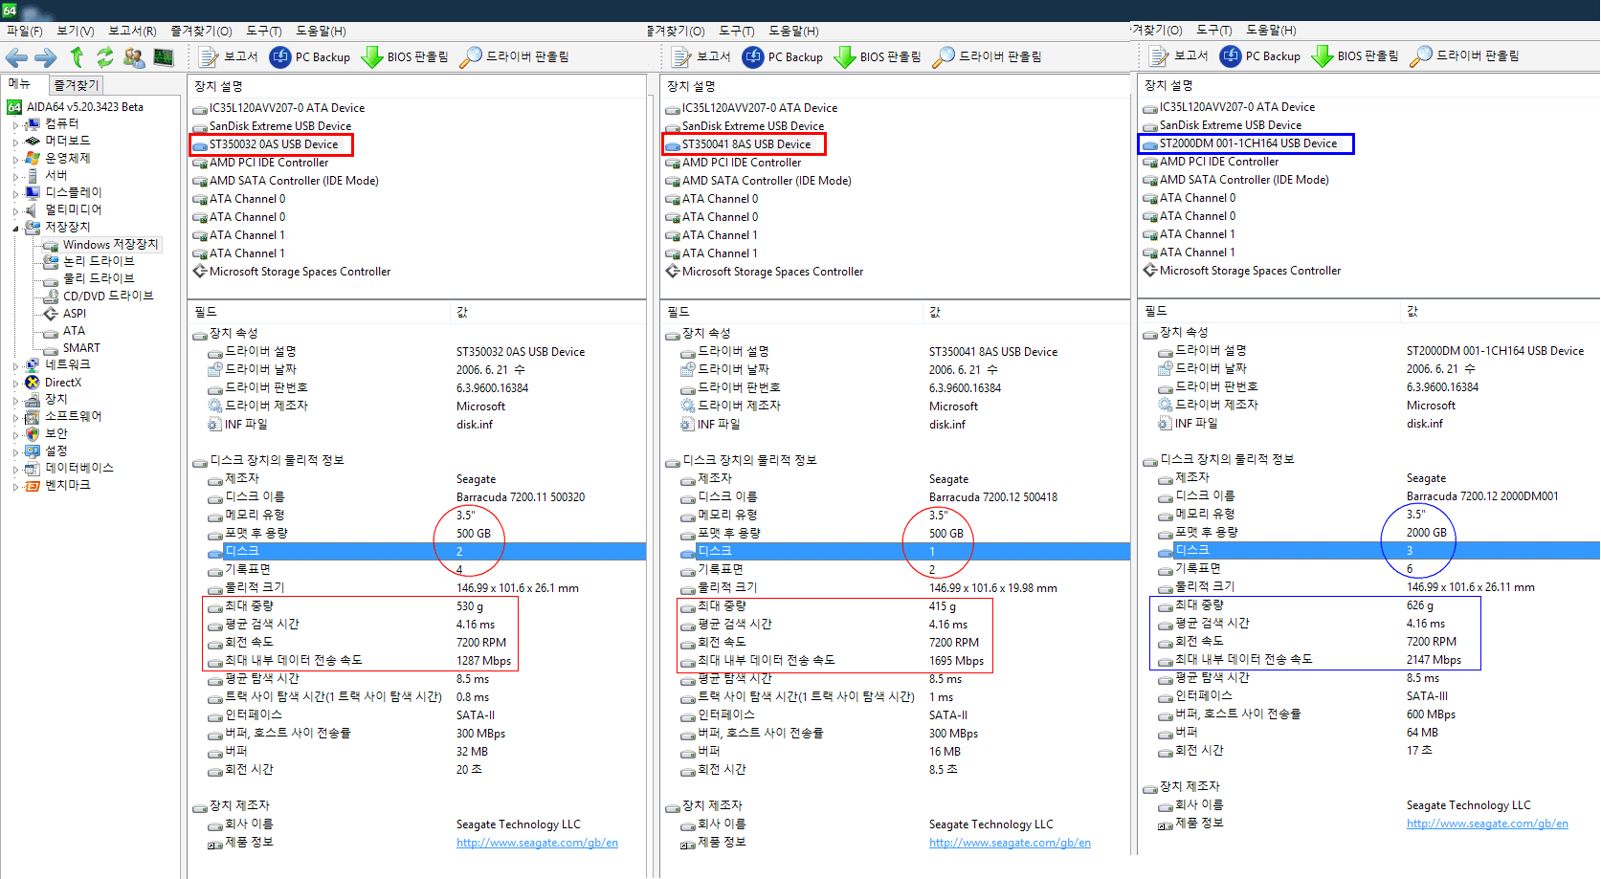Click 1287 Mbps transfer rate value
This screenshot has width=1601, height=879.
pyautogui.click(x=483, y=660)
